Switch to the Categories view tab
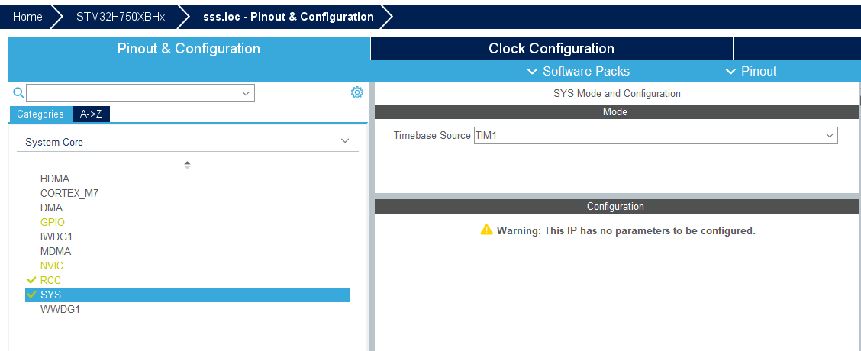861x351 pixels. coord(40,114)
